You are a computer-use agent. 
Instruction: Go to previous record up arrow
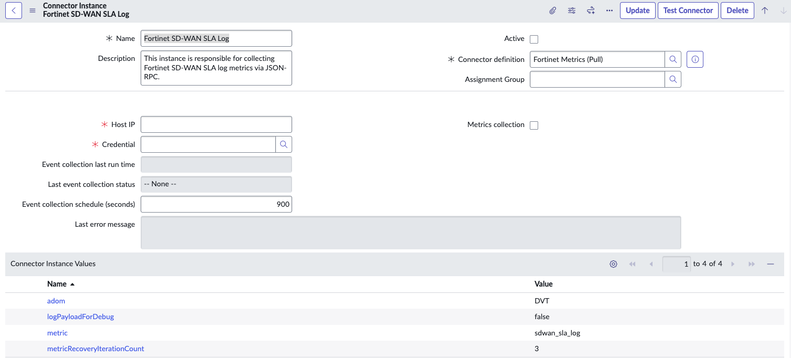(765, 10)
